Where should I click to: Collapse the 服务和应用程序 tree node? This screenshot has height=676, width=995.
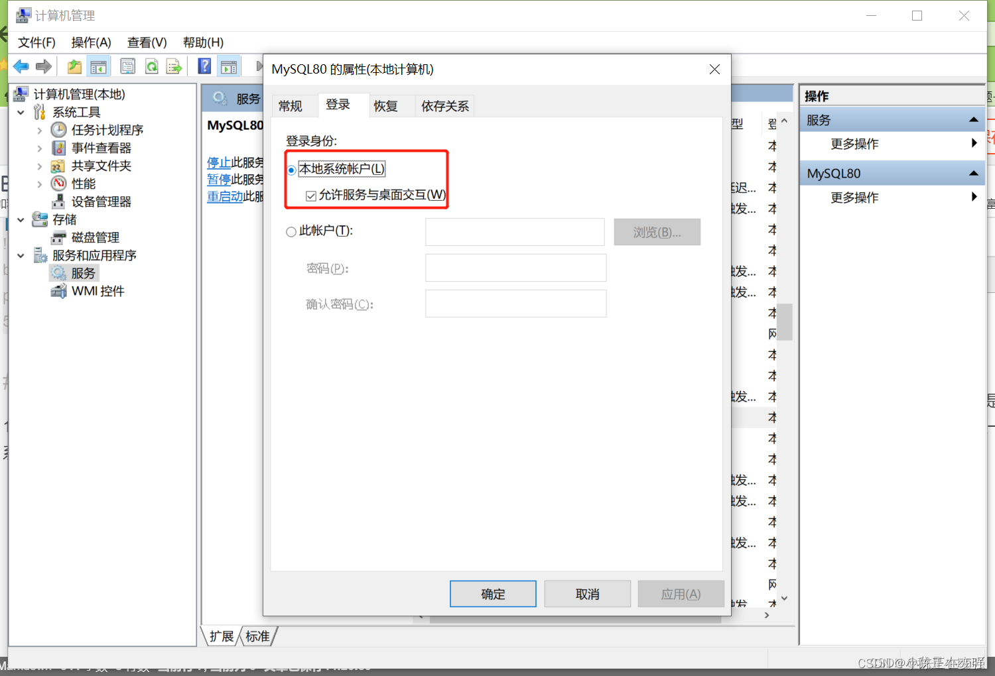[x=21, y=255]
